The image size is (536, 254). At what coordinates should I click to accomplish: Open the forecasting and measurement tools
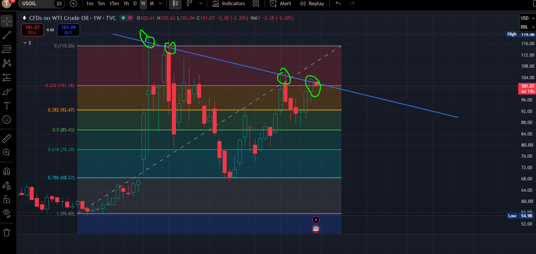(7, 77)
